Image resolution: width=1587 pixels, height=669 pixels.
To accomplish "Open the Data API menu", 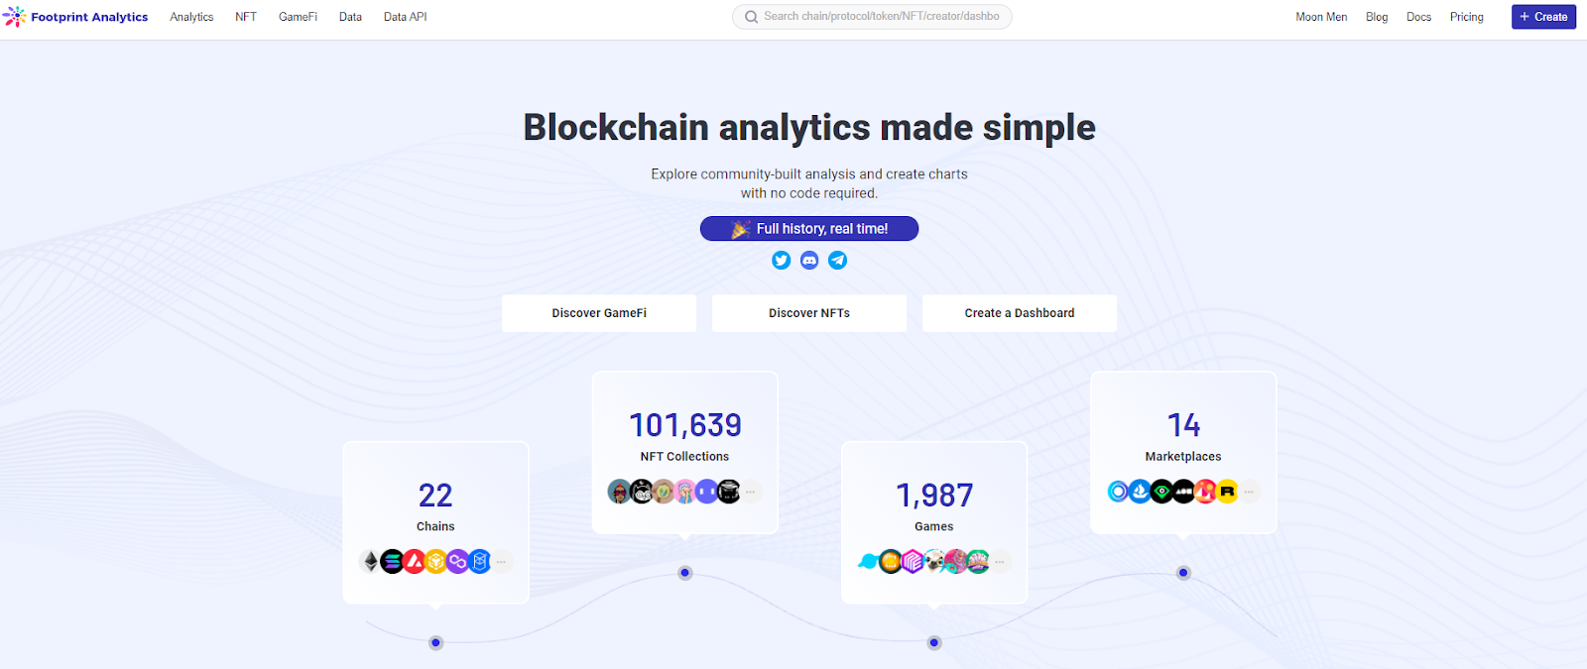I will (x=405, y=17).
